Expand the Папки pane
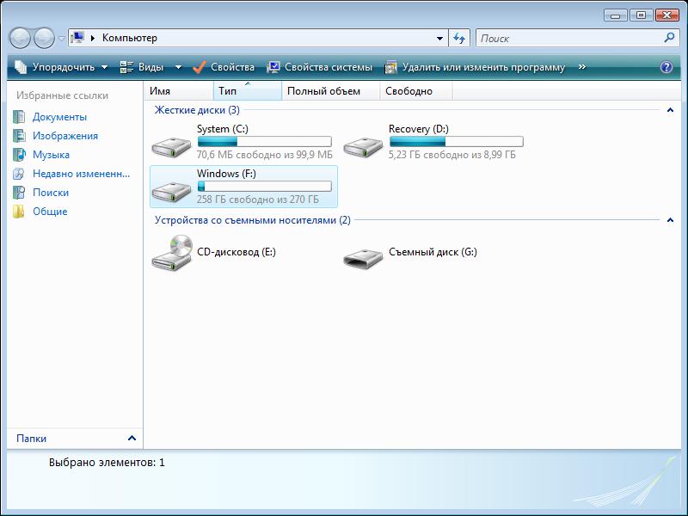 (132, 438)
